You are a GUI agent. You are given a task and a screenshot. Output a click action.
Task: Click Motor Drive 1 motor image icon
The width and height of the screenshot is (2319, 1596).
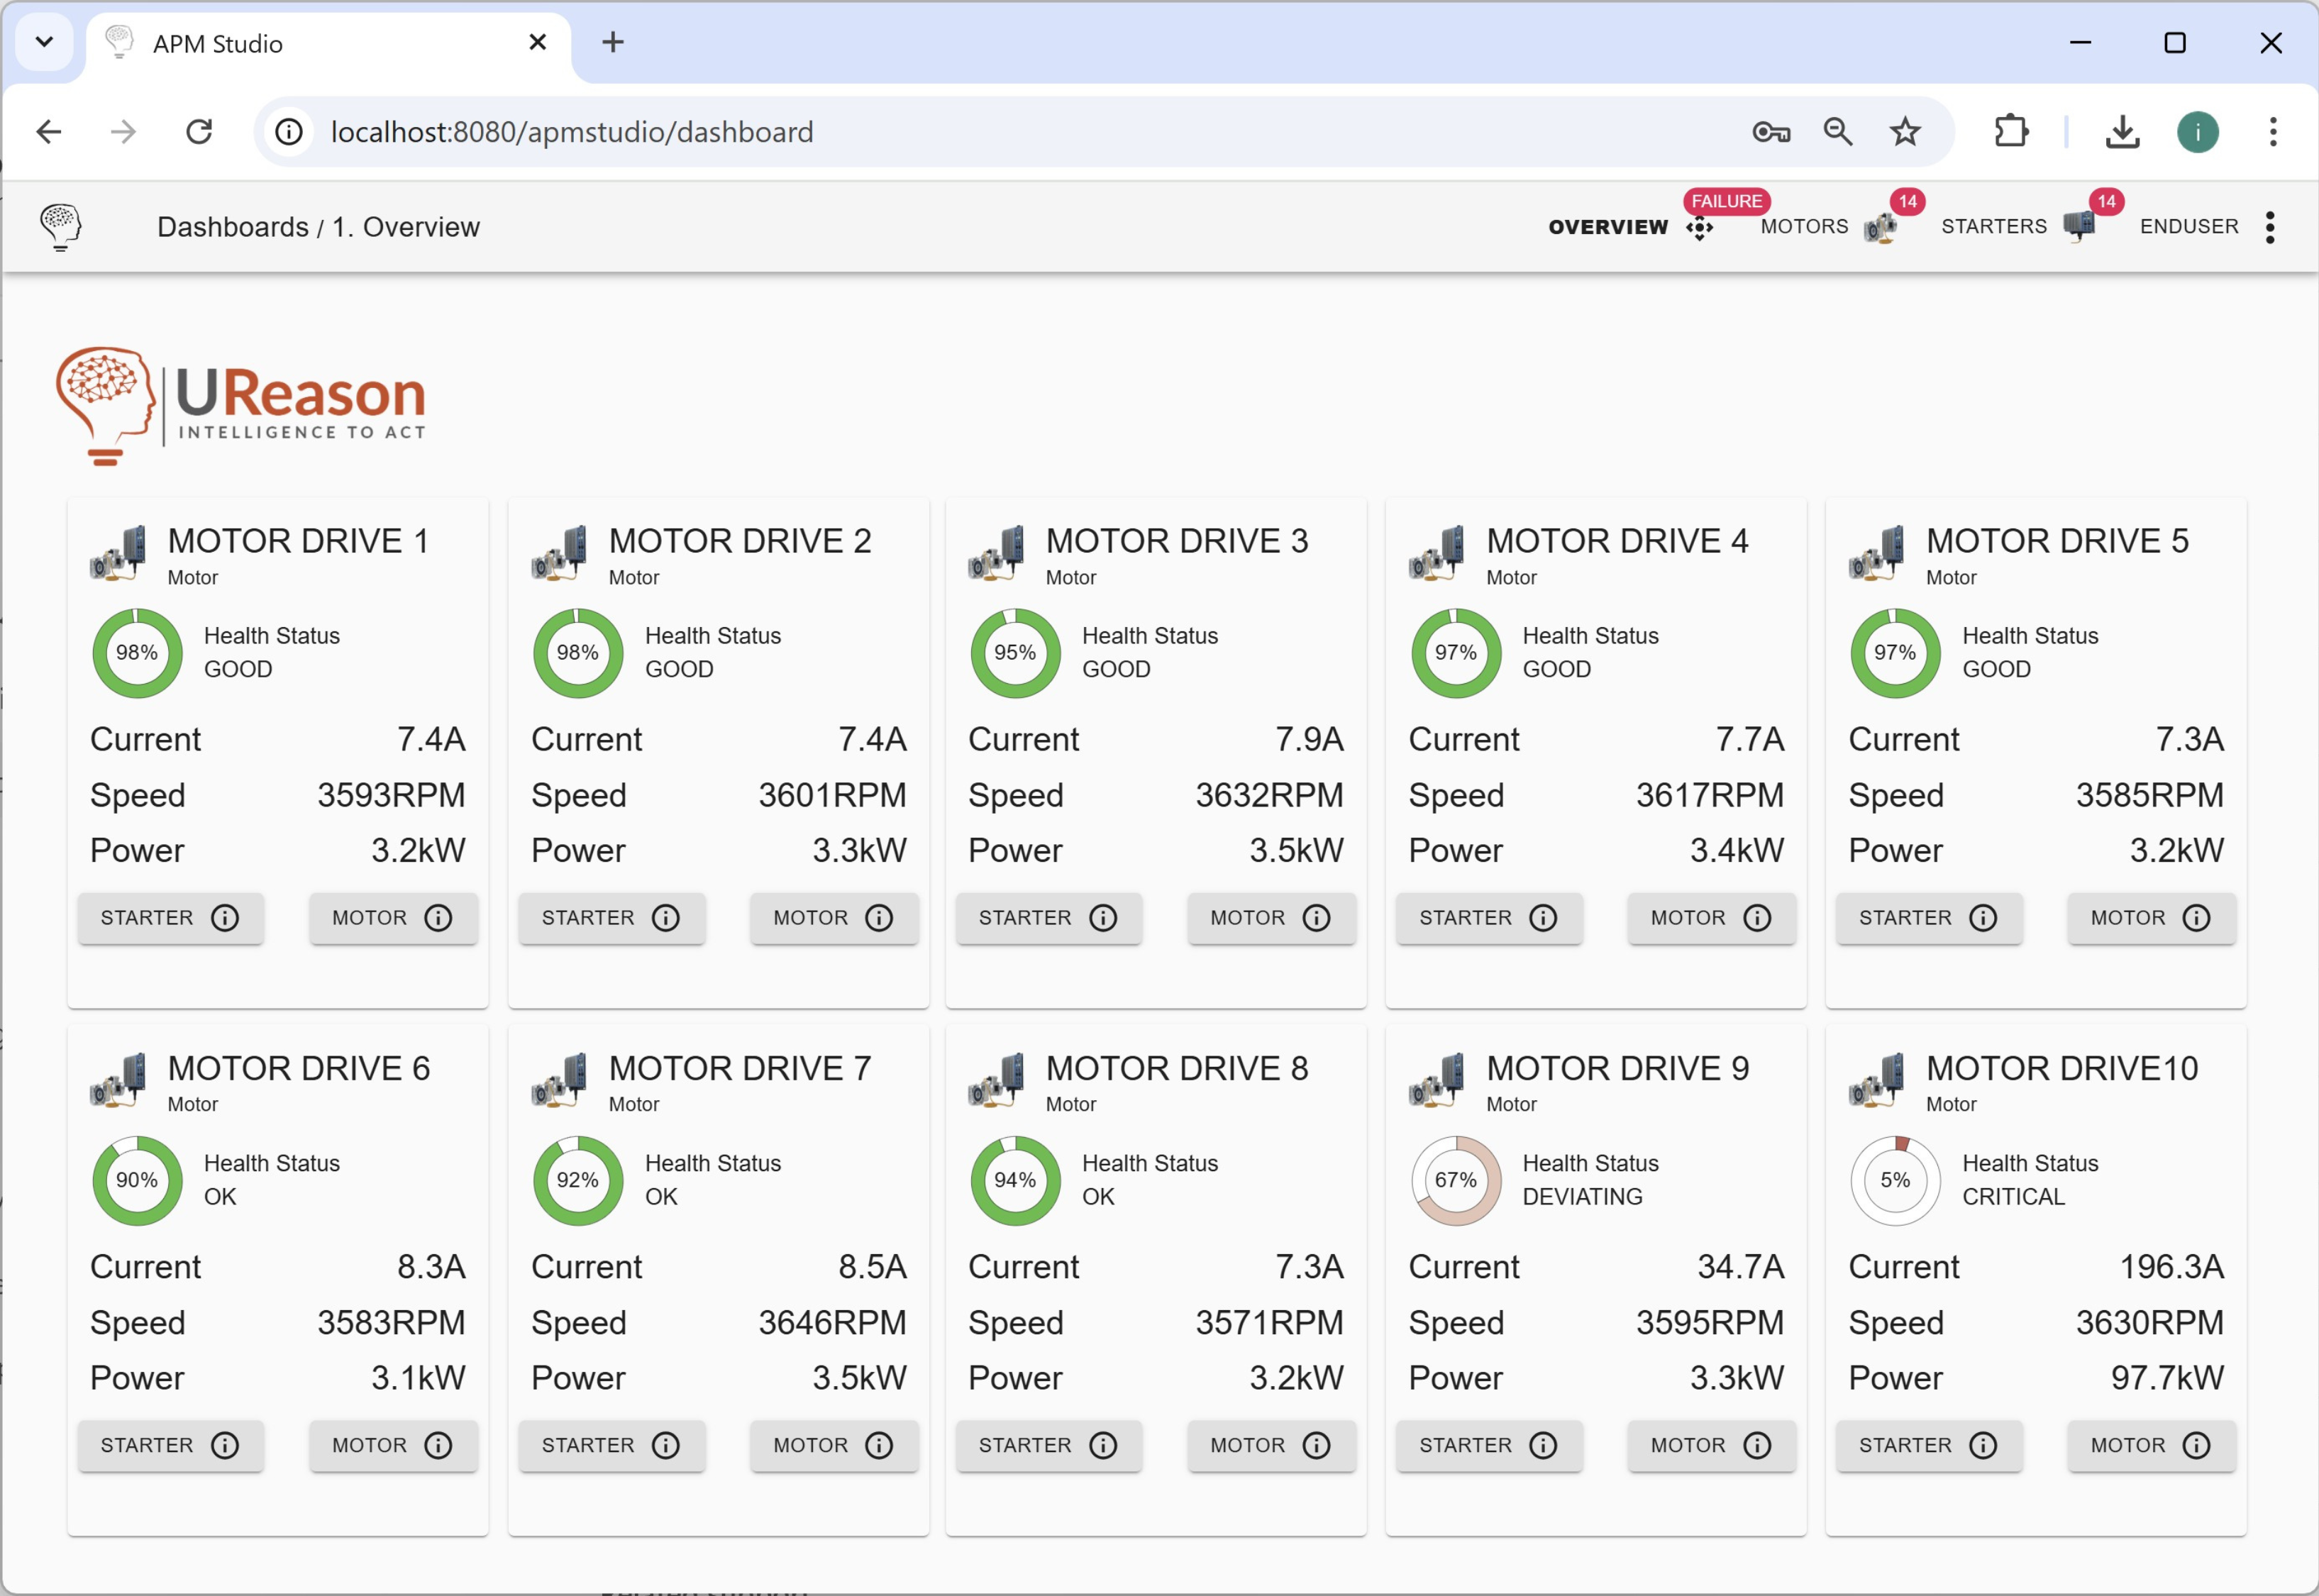118,553
